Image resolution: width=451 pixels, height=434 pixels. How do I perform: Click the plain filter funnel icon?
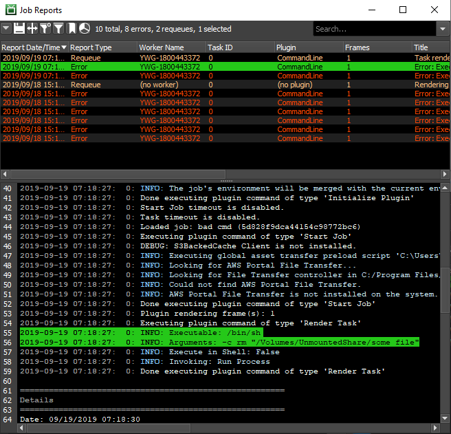58,29
